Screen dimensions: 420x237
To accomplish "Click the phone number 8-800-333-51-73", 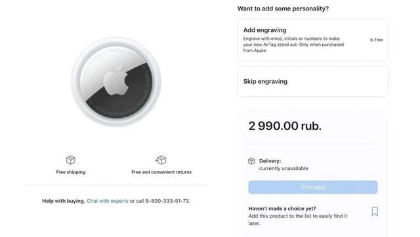I will pos(168,201).
